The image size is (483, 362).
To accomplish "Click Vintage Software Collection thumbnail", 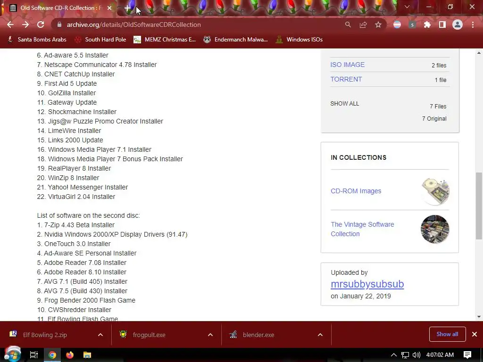I will click(435, 230).
